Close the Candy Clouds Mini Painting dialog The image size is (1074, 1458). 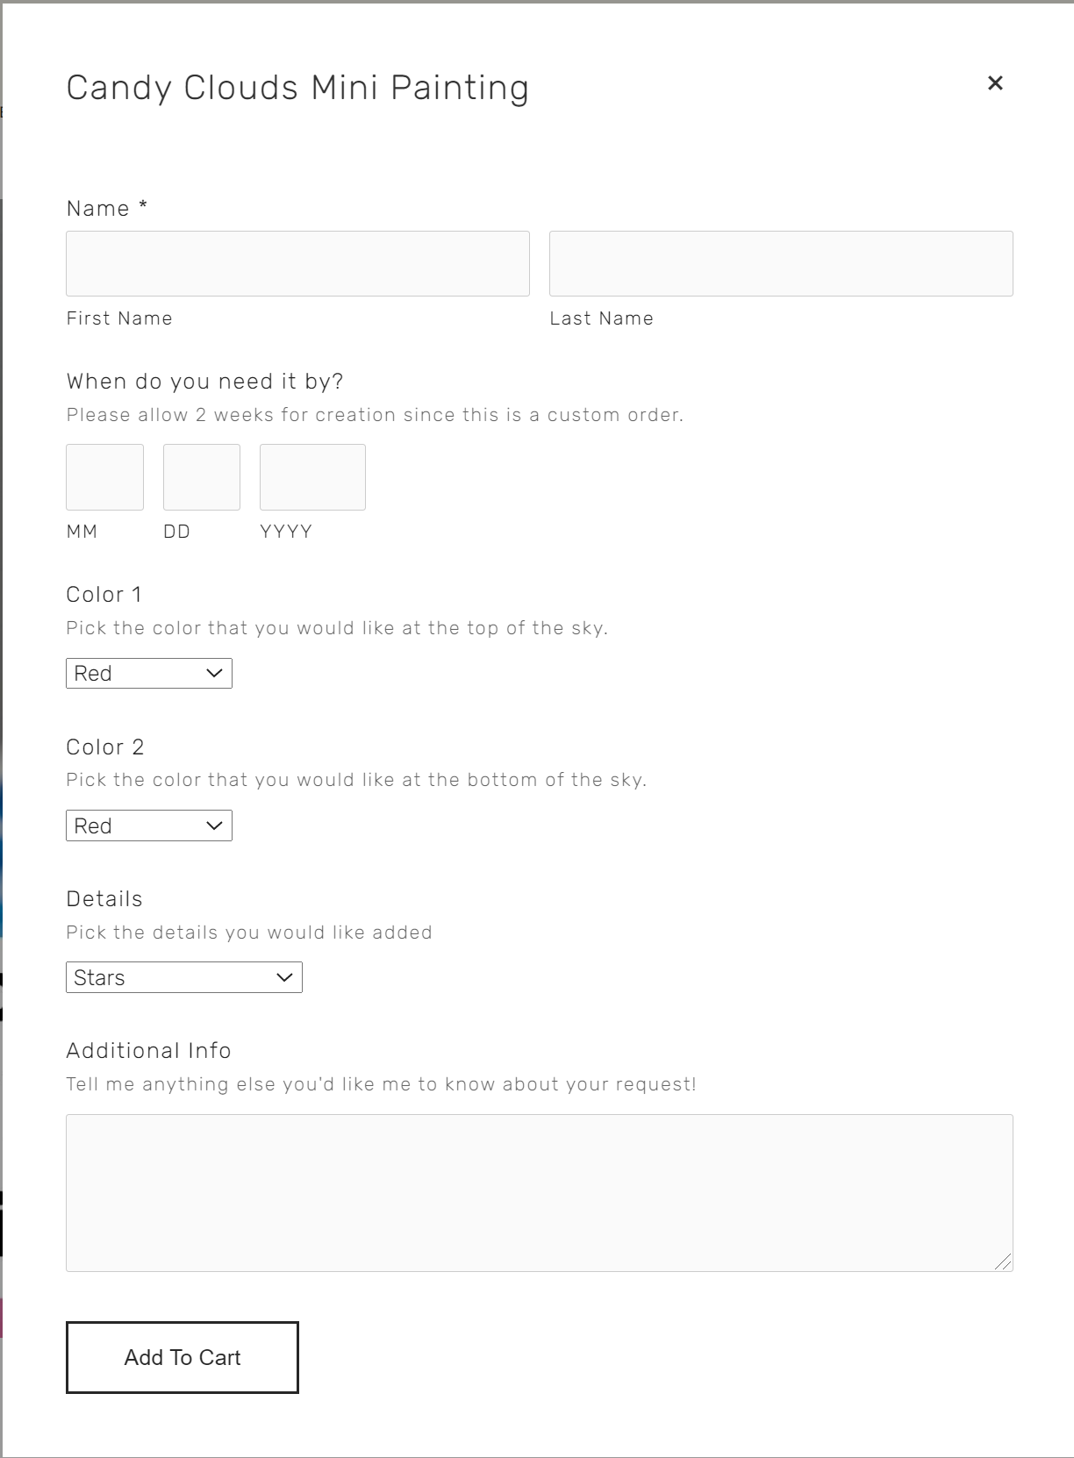[995, 83]
